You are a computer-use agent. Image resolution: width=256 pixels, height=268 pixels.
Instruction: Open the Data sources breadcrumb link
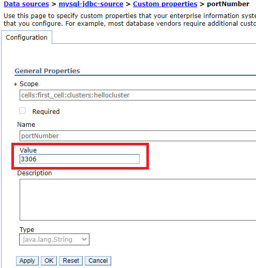(x=26, y=4)
